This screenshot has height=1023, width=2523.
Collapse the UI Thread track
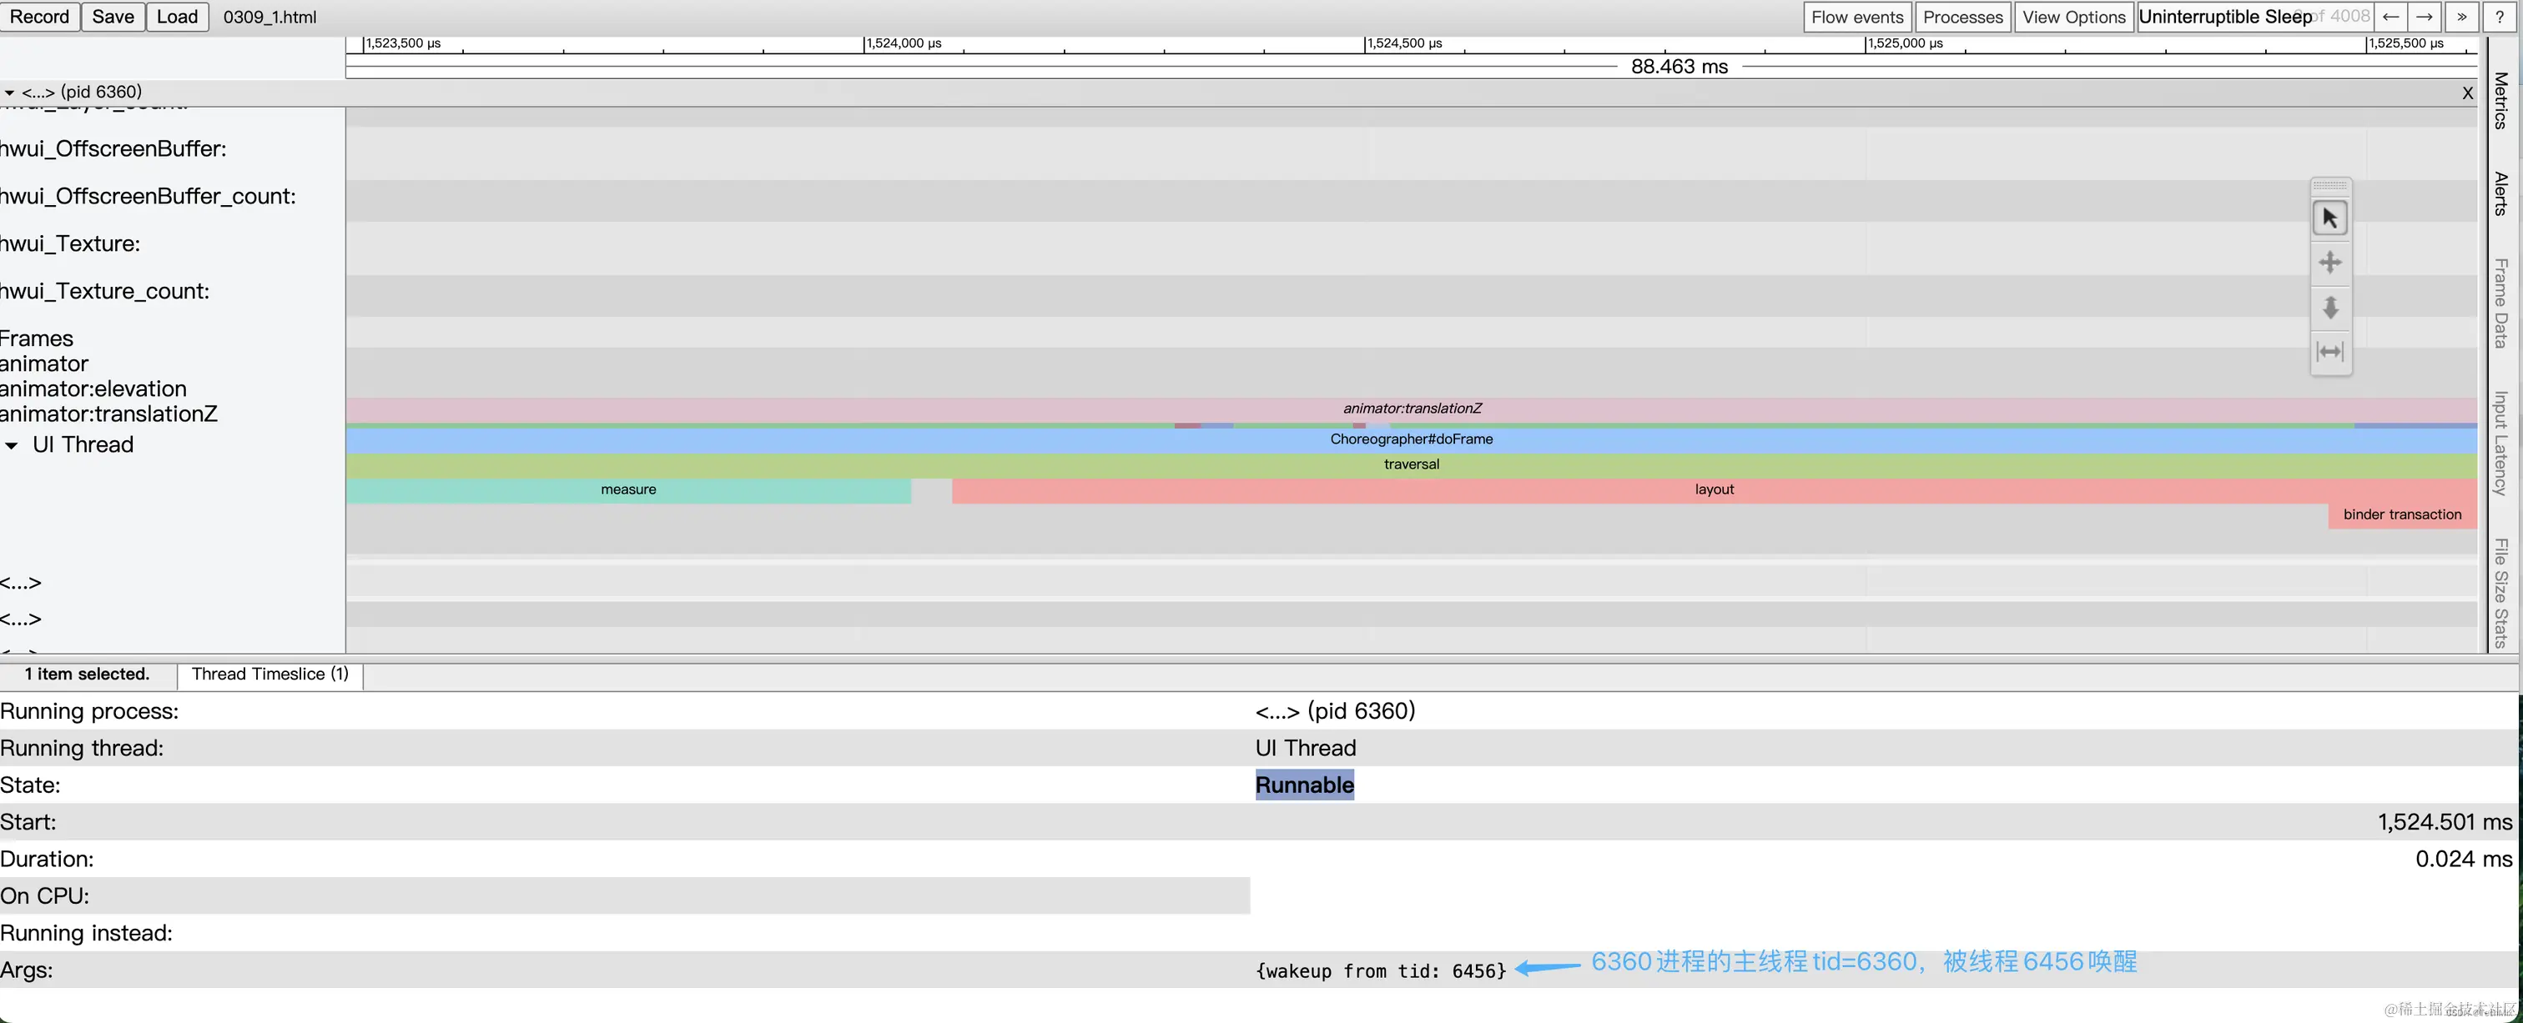click(x=12, y=445)
